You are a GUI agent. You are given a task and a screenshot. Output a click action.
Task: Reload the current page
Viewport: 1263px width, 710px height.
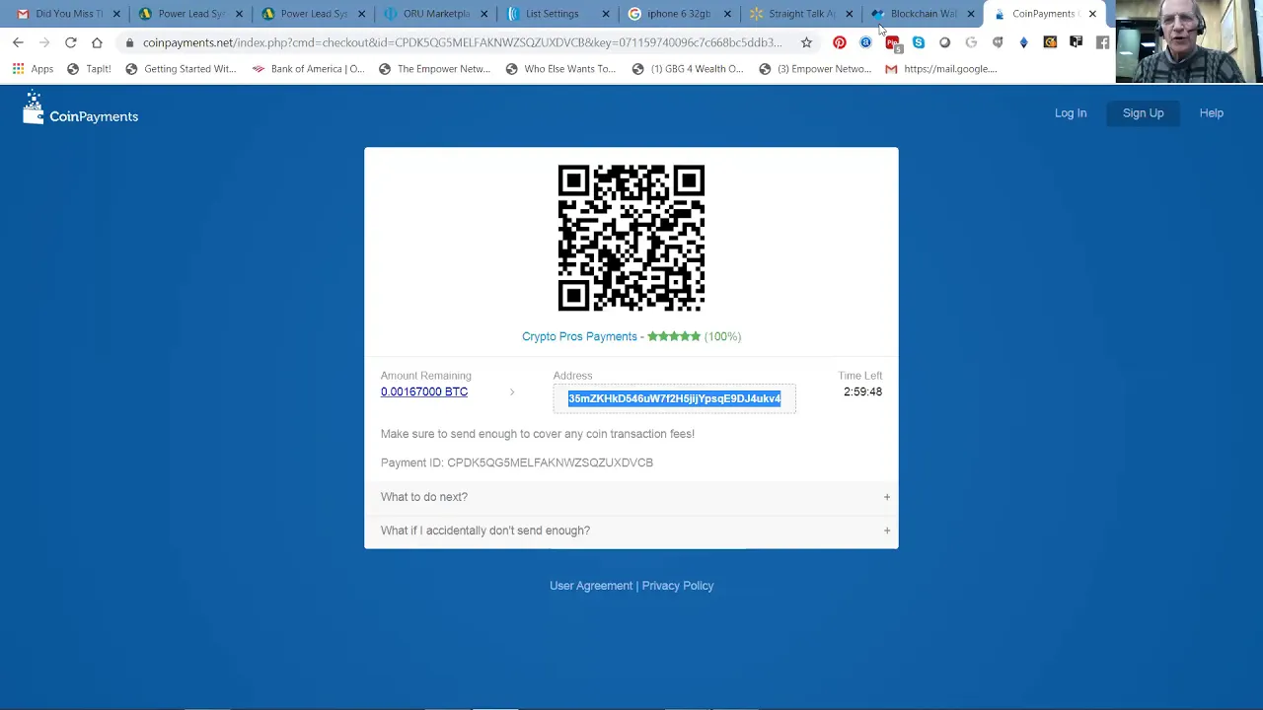pyautogui.click(x=71, y=42)
